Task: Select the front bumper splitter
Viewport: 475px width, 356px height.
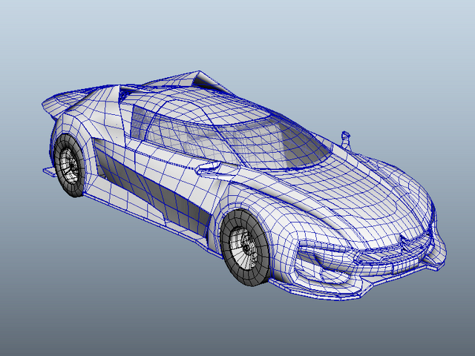Action: (358, 285)
